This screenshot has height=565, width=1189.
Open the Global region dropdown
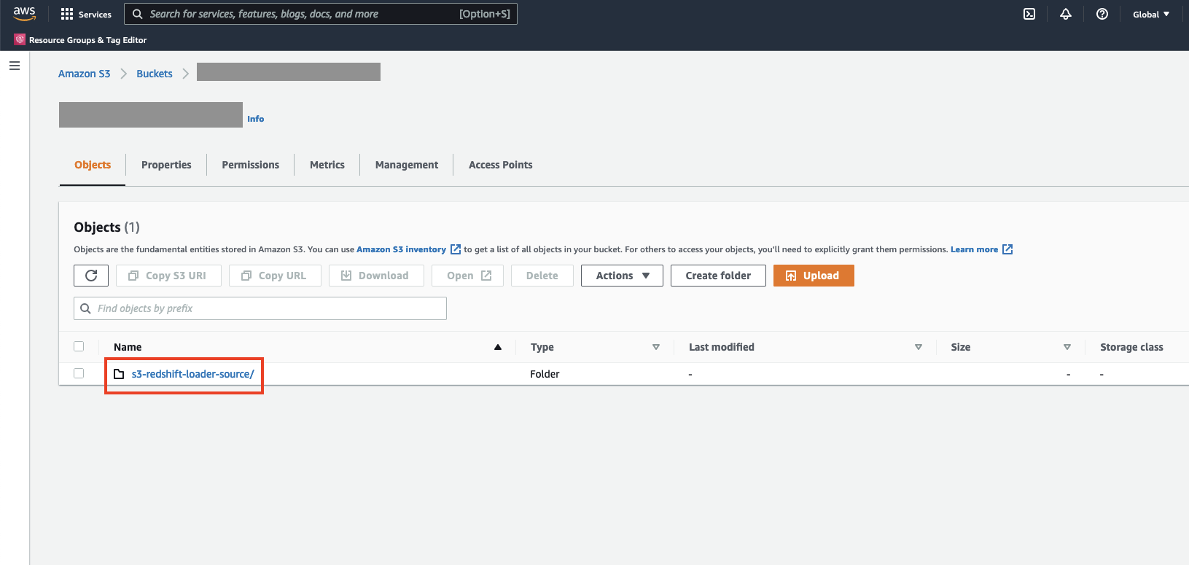1151,14
